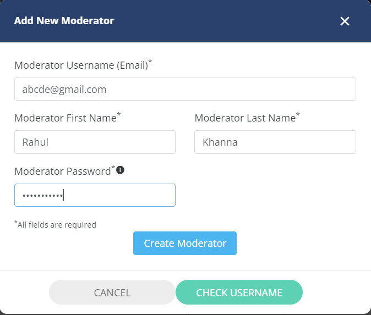
Task: Click the asterisk beside the Moderator Password label
Action: click(x=113, y=167)
